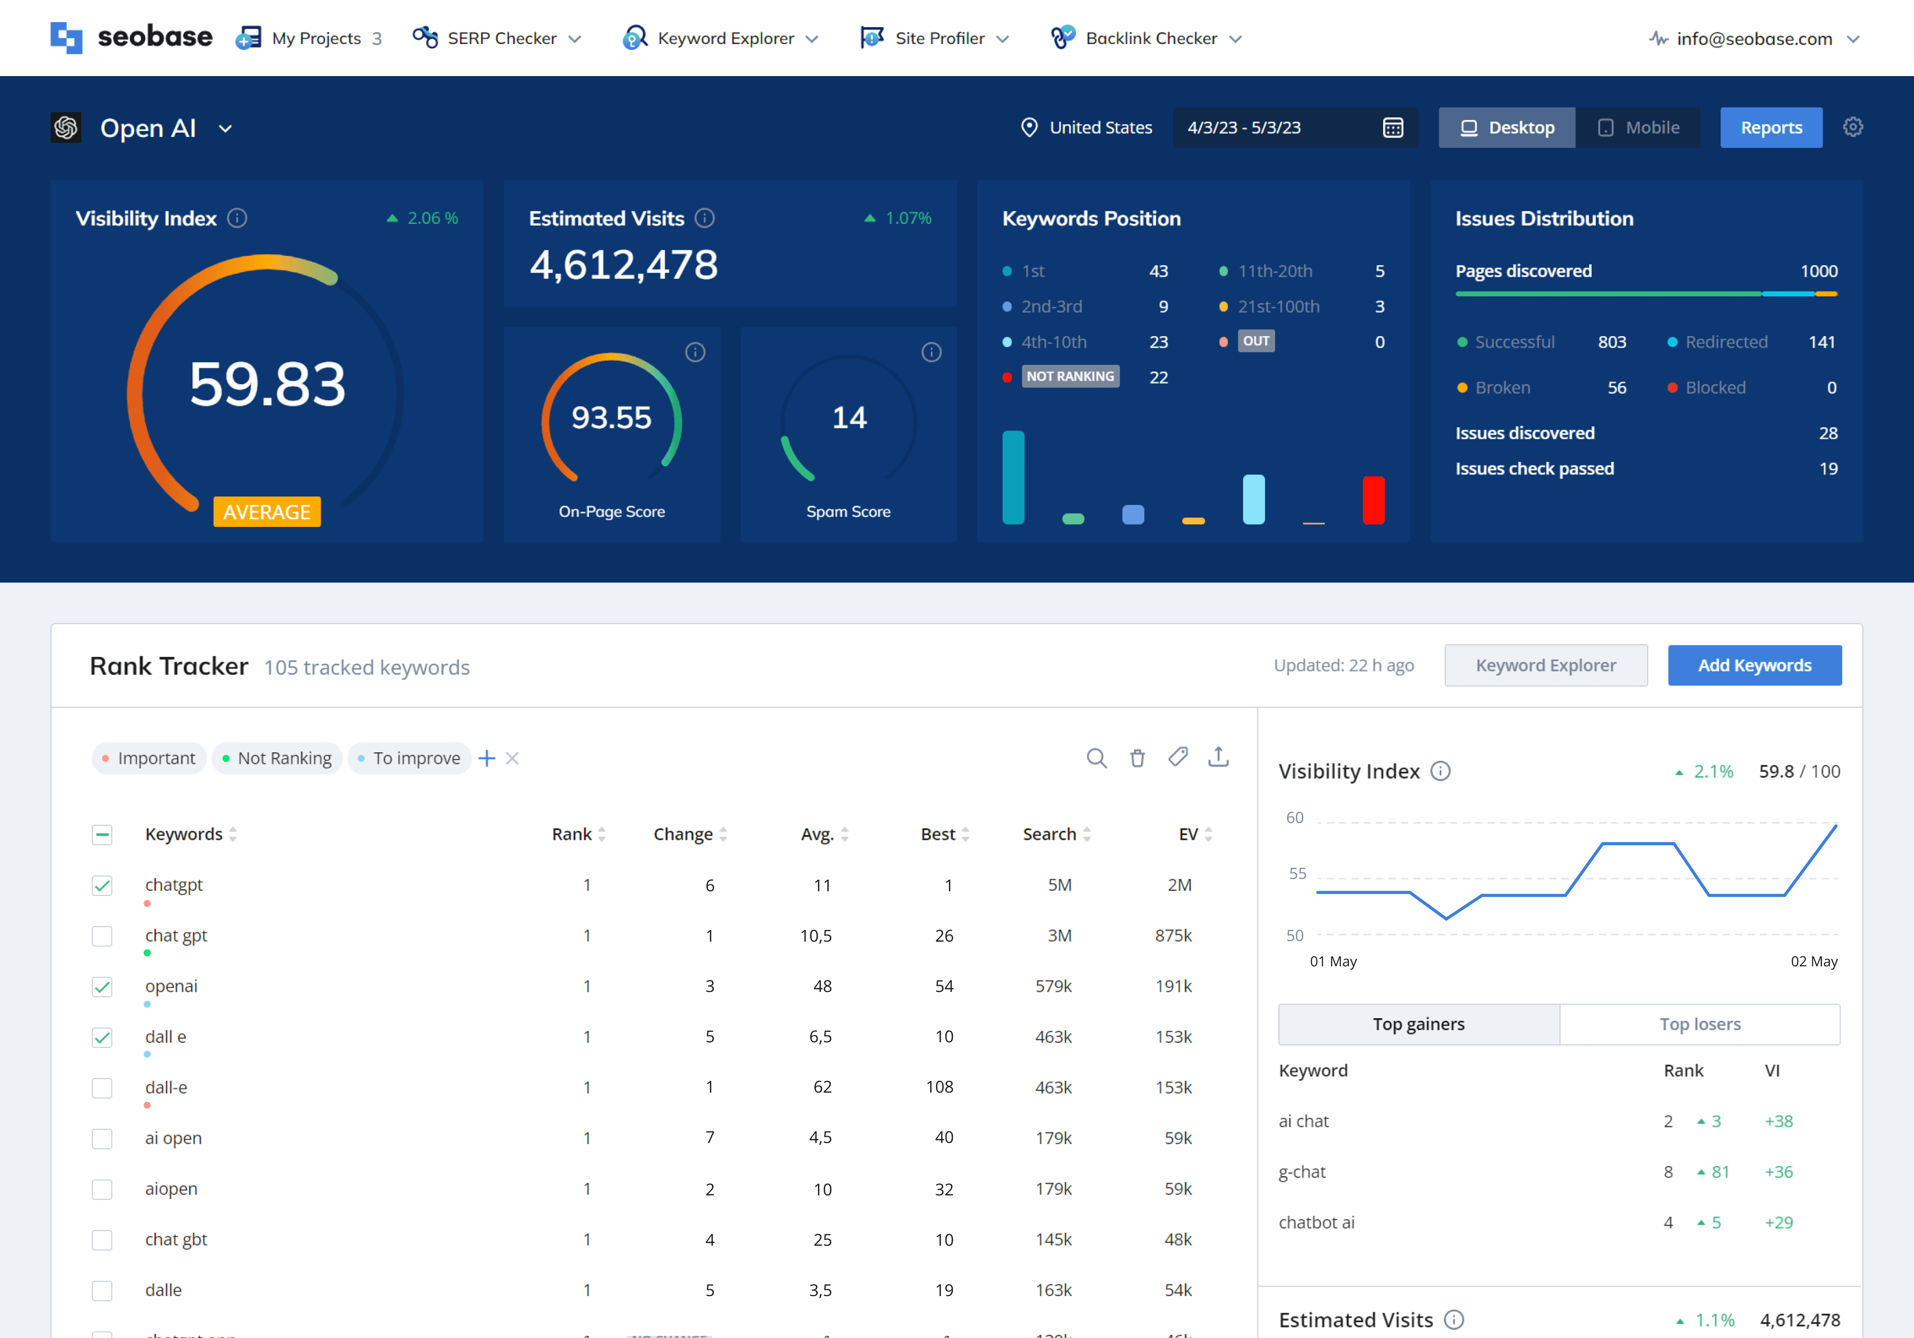This screenshot has height=1338, width=1914.
Task: Click the teal 1st position bar
Action: 1013,477
